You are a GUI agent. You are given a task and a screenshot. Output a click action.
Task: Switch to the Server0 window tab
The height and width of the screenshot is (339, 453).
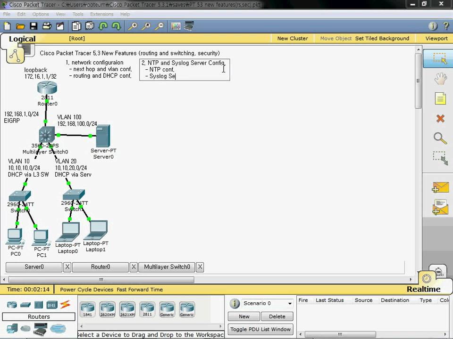click(x=34, y=267)
